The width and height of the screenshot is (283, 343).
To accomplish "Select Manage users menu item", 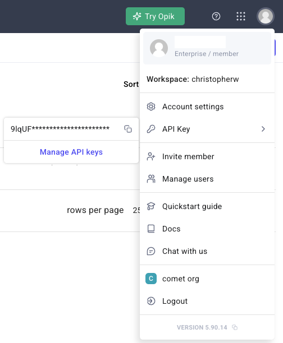I will tap(207, 179).
